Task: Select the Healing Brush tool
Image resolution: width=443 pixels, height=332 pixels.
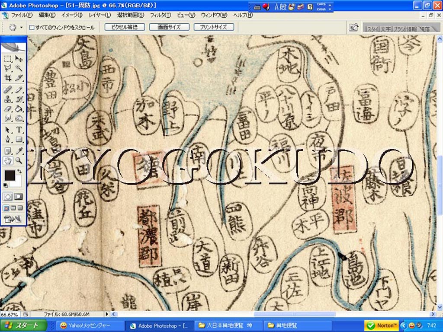Action: click(x=8, y=90)
